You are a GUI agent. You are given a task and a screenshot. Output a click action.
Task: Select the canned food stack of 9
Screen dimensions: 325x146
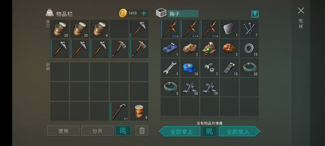139,111
